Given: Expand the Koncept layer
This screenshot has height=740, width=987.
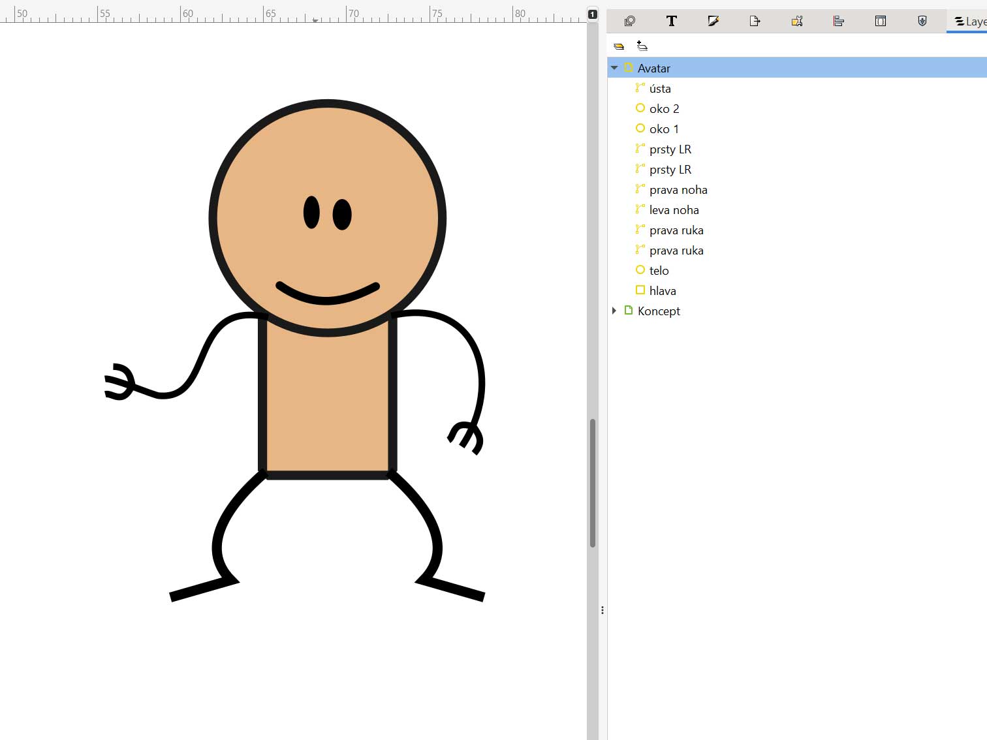Looking at the screenshot, I should [x=614, y=311].
